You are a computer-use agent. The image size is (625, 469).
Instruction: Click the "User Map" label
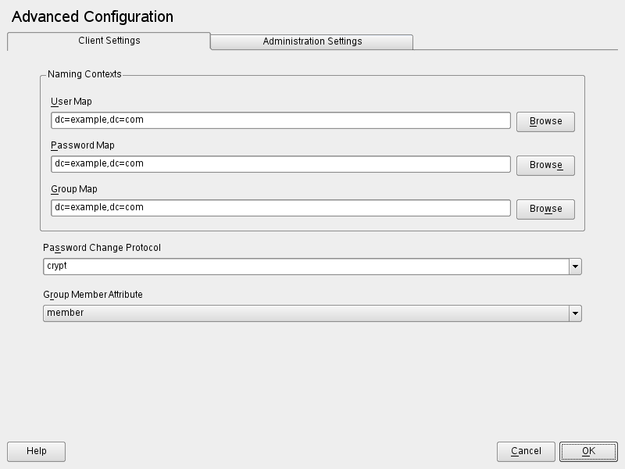pyautogui.click(x=72, y=102)
